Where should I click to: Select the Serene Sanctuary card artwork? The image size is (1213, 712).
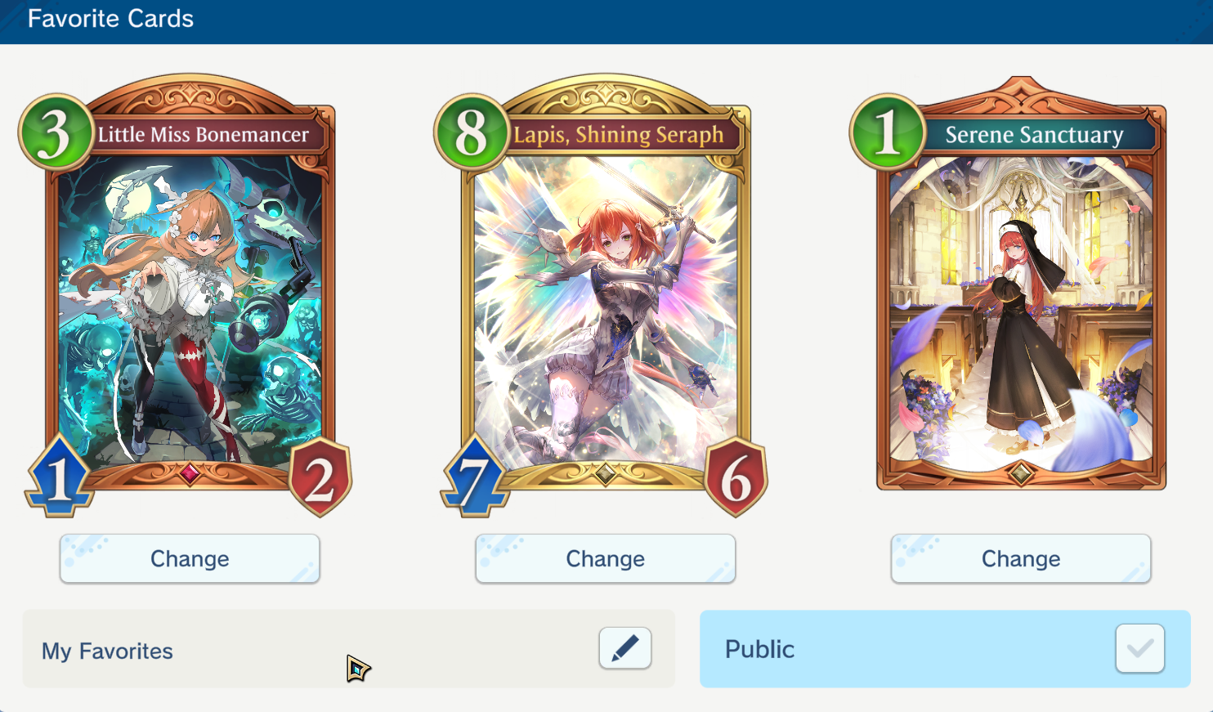pyautogui.click(x=1021, y=315)
